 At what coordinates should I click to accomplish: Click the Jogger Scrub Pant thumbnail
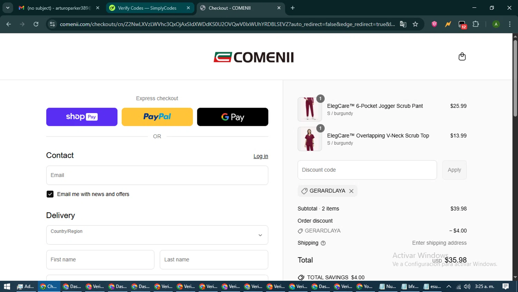click(310, 109)
